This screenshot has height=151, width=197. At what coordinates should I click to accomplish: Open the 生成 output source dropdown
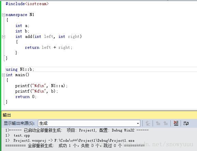pyautogui.click(x=89, y=123)
